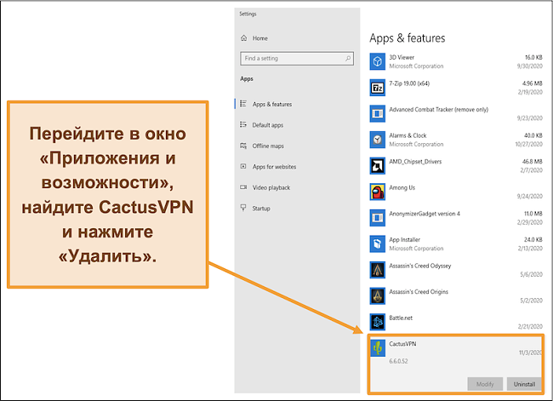The height and width of the screenshot is (401, 553).
Task: Select Apps & features in sidebar
Action: pos(272,104)
